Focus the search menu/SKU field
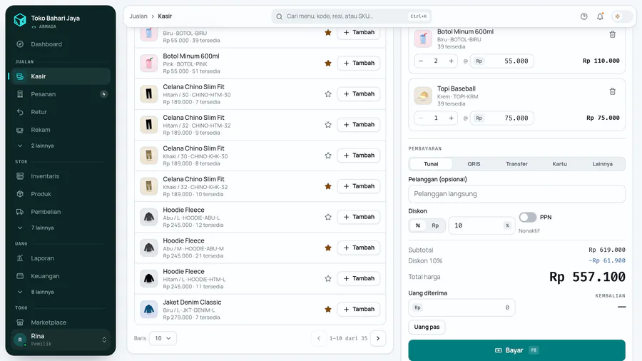This screenshot has height=361, width=642. pyautogui.click(x=351, y=16)
